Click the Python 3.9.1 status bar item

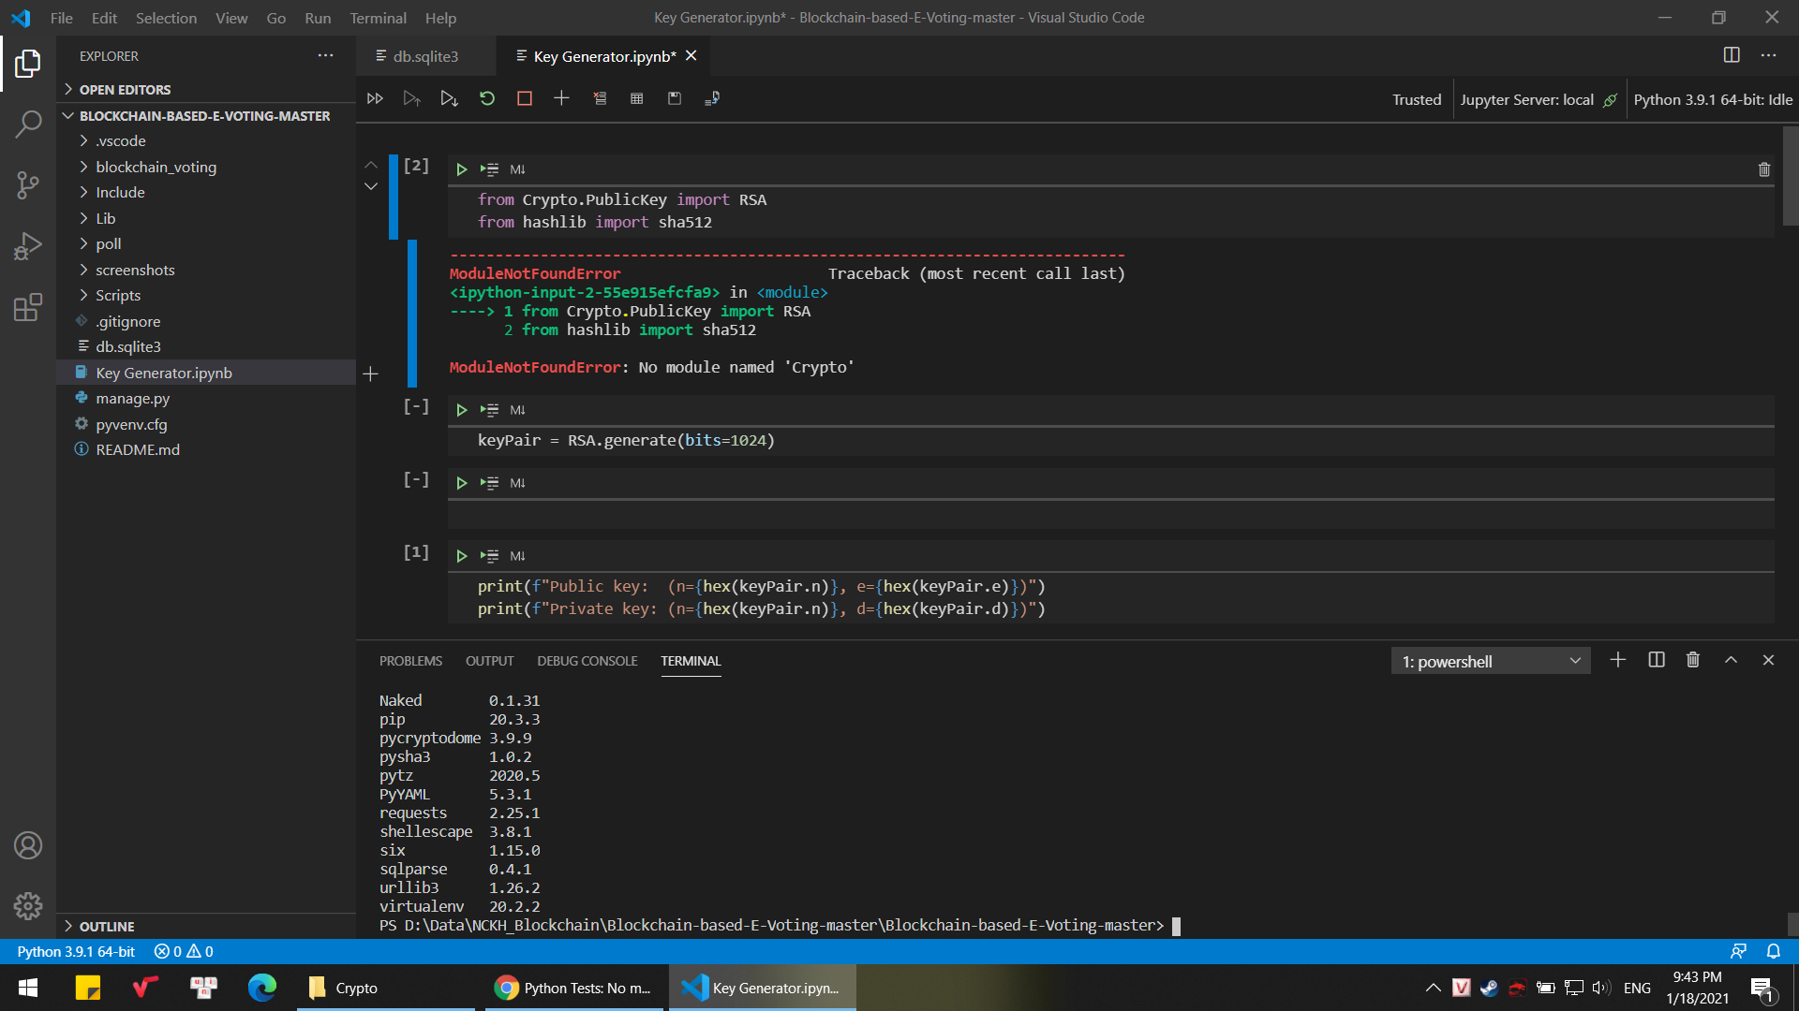point(77,950)
